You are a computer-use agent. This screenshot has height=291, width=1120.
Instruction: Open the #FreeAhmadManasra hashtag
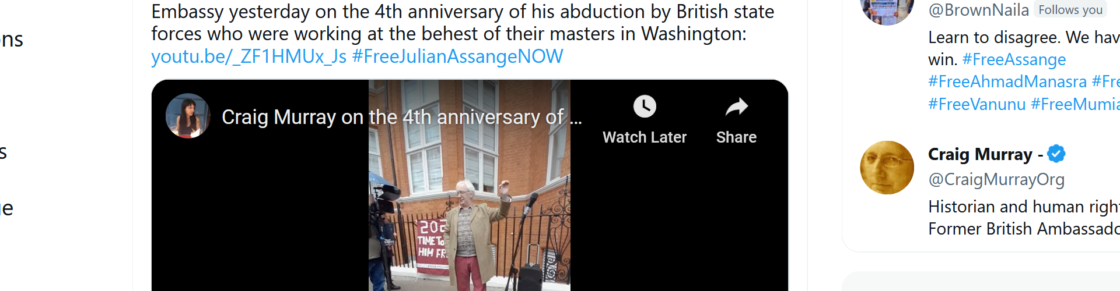1007,81
